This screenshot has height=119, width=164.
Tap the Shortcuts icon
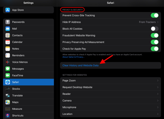click(8, 116)
